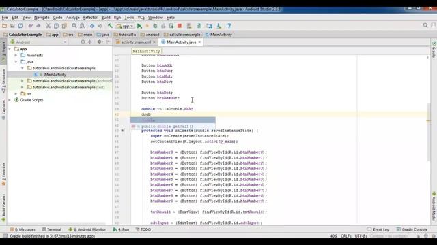The image size is (437, 245).
Task: Expand the manifests folder
Action: tap(16, 55)
